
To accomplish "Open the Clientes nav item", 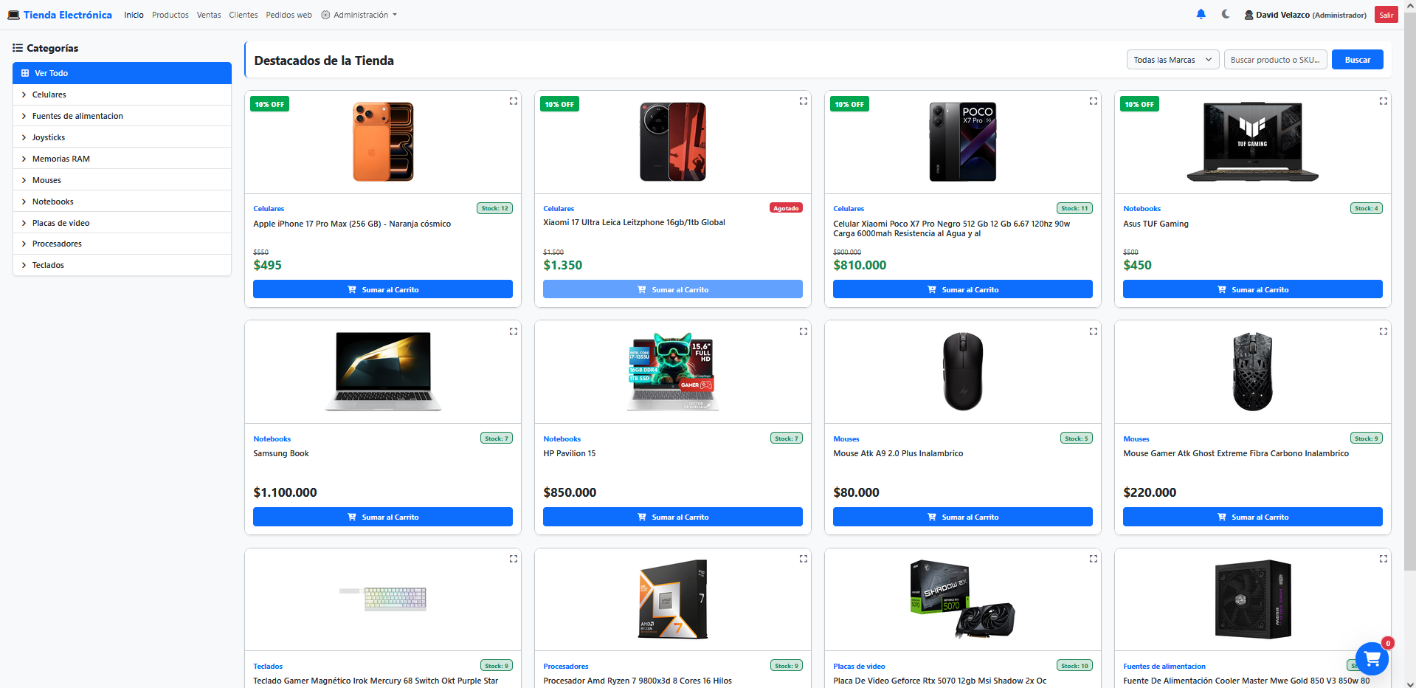I will point(244,15).
